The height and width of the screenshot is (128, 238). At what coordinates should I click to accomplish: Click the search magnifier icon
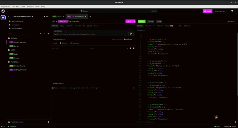point(82,11)
